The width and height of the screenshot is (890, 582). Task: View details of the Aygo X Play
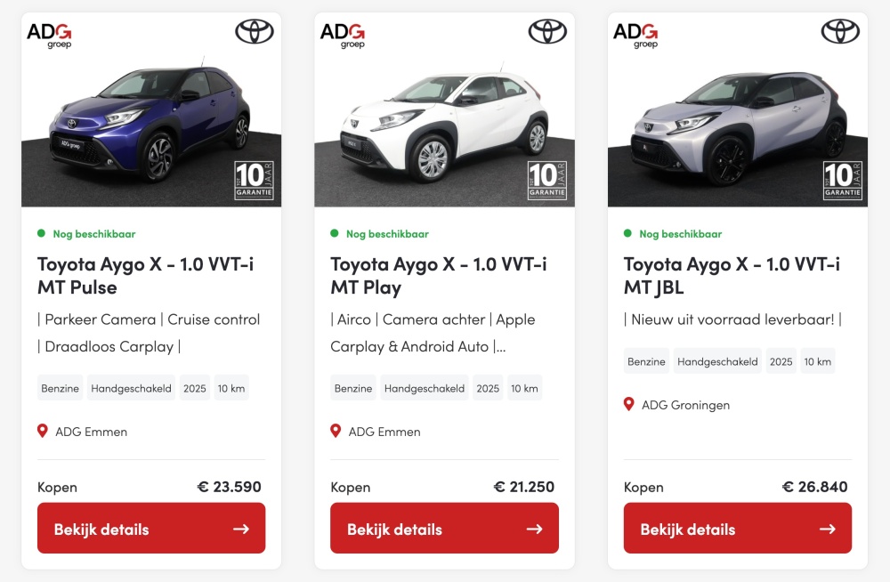444,529
